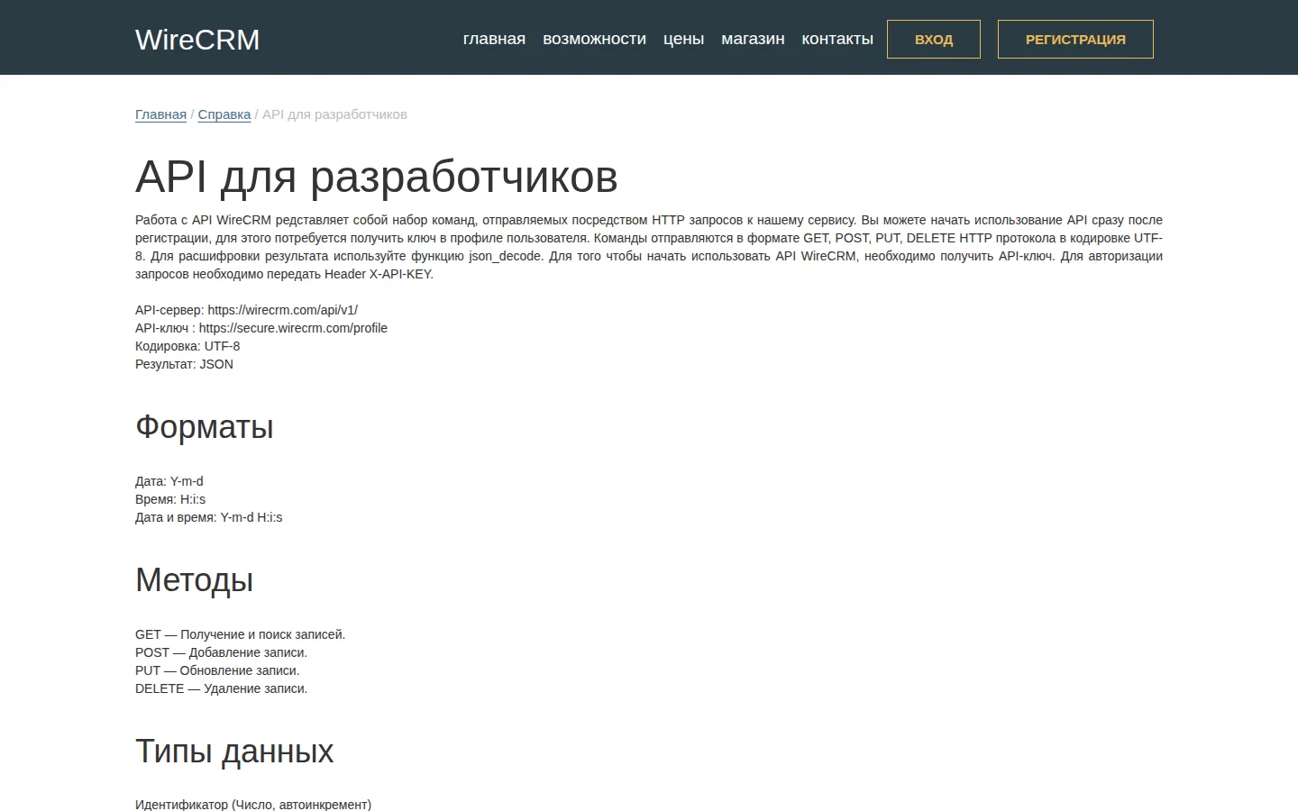Click the 'Дата и время: Y-m-d H:i:s' line

click(x=209, y=517)
